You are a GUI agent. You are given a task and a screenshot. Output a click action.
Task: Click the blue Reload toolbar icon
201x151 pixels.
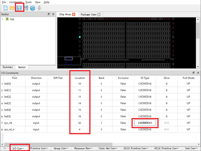[x=32, y=8]
